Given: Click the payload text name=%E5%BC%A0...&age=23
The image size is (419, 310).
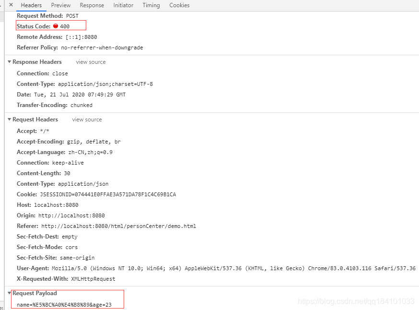Looking at the screenshot, I should coord(64,305).
